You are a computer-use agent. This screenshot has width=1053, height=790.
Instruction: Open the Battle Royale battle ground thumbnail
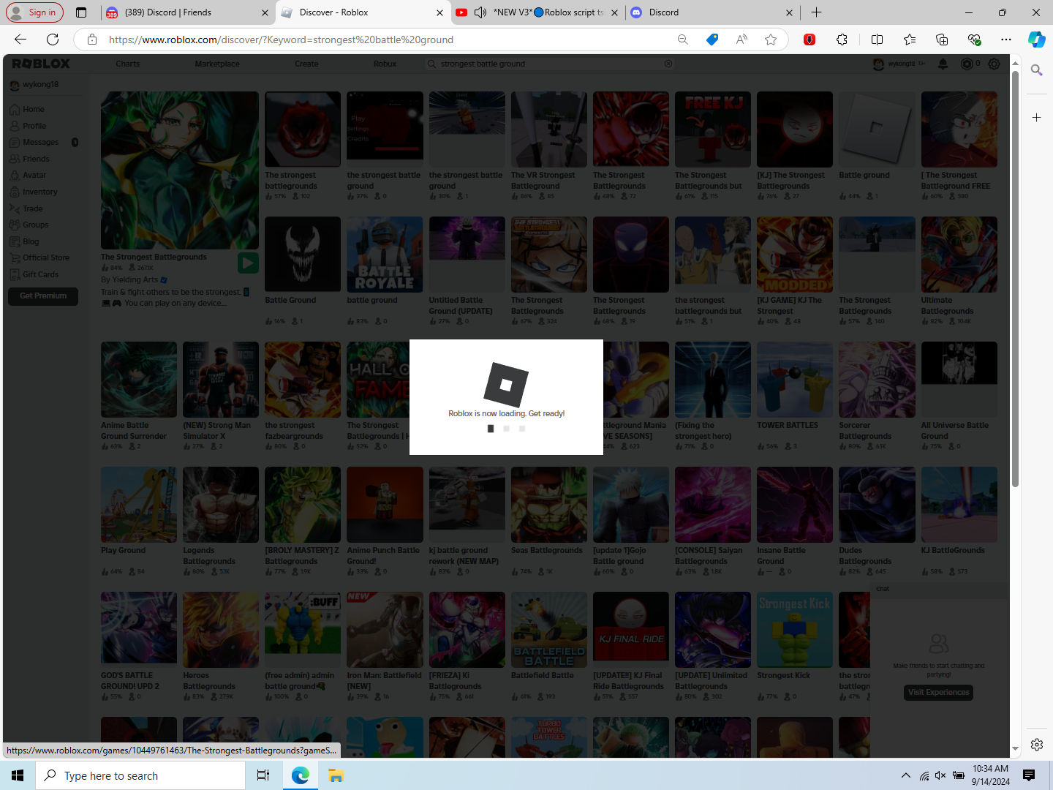coord(385,255)
